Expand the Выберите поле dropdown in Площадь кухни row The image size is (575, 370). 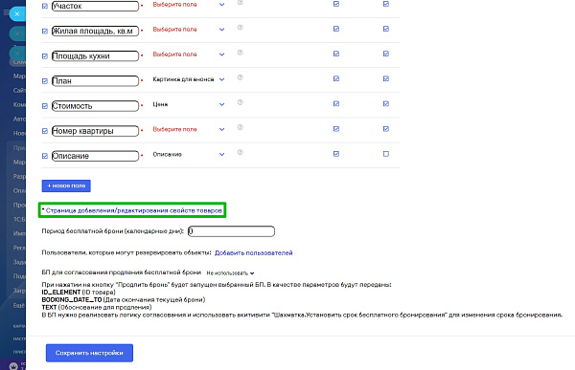(189, 54)
